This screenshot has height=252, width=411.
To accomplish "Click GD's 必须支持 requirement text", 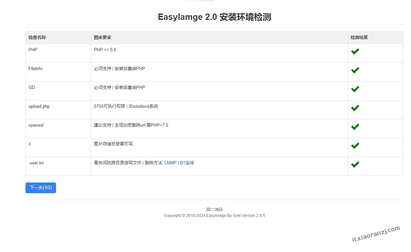I will coord(120,88).
